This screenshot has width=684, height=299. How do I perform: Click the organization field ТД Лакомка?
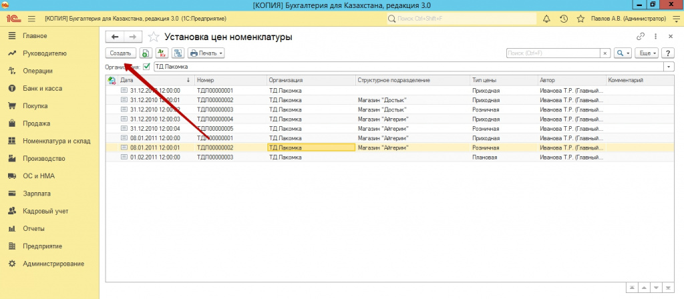pyautogui.click(x=408, y=67)
